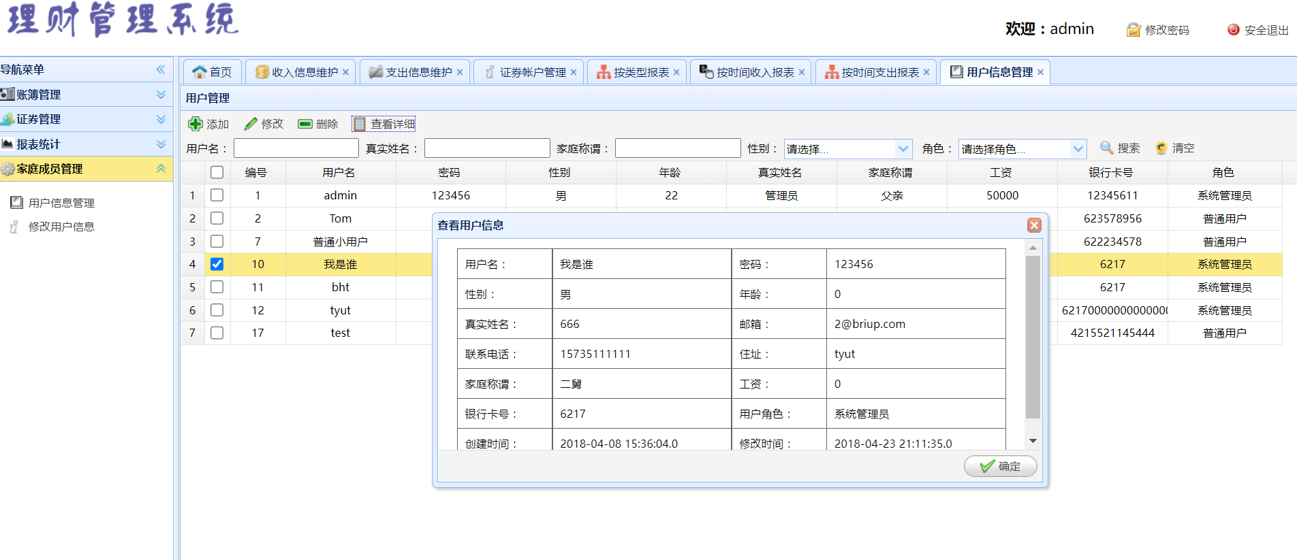
Task: Expand the 证券管理 section
Action: coord(161,119)
